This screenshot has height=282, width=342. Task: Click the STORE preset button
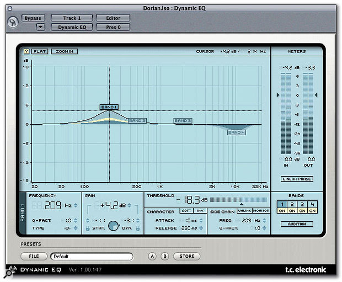coord(186,256)
